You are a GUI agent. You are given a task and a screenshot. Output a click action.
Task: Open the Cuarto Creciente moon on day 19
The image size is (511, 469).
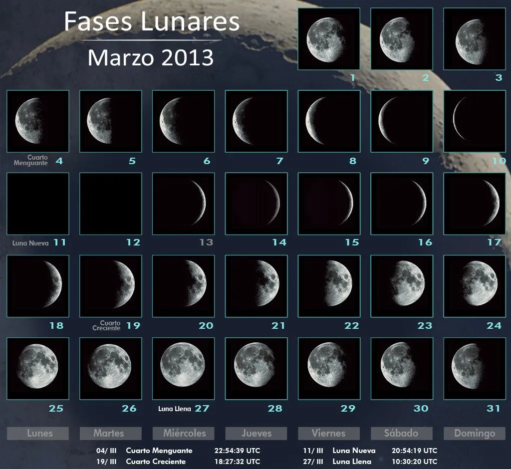point(111,286)
